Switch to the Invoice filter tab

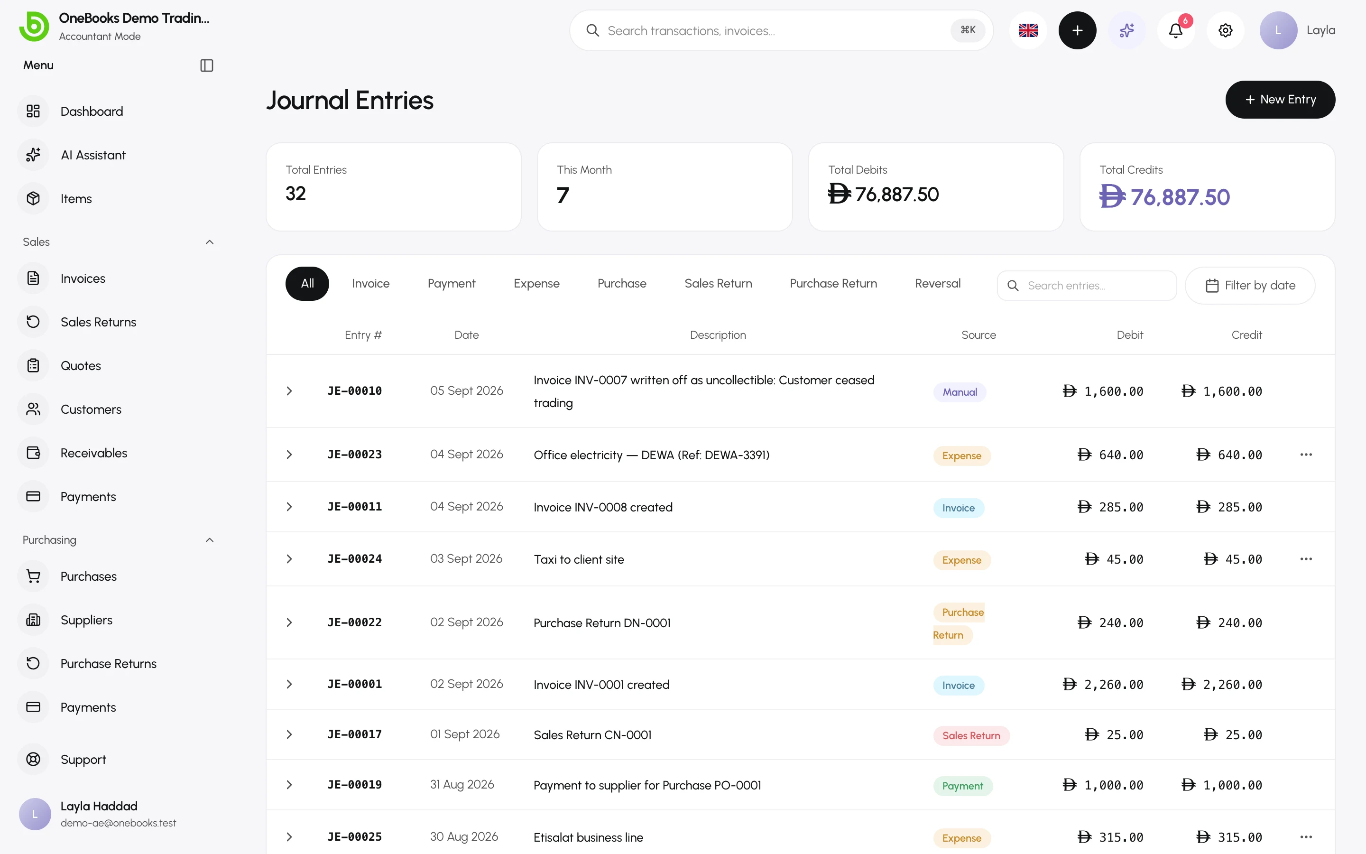coord(370,284)
